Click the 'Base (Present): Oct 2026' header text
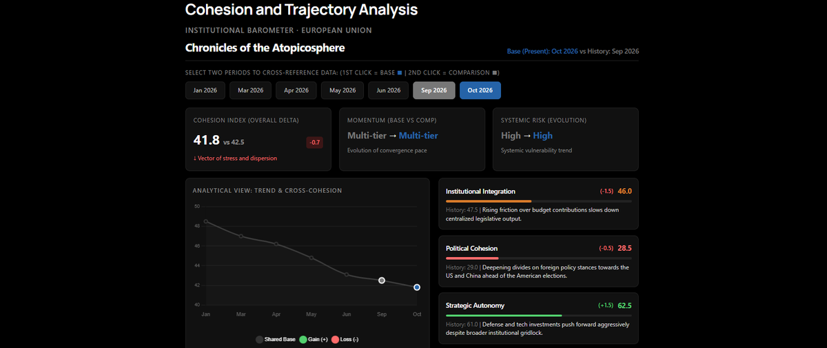827x348 pixels. coord(542,52)
